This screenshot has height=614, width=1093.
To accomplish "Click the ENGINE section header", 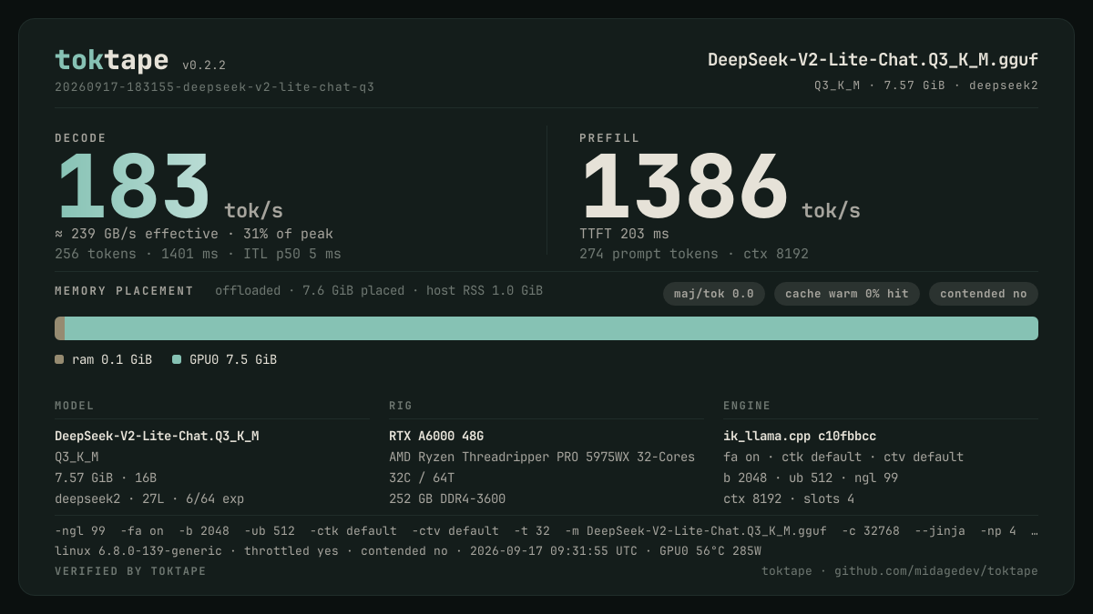I will (747, 406).
